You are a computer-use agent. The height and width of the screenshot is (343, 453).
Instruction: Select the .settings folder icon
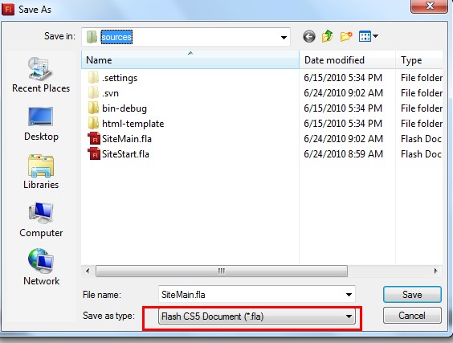[93, 78]
